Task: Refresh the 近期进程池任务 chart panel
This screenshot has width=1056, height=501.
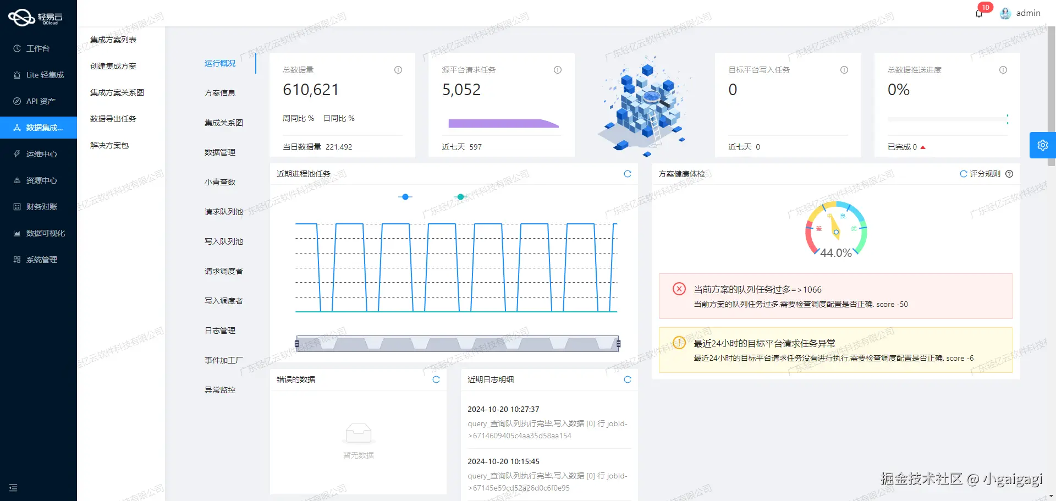Action: (628, 174)
